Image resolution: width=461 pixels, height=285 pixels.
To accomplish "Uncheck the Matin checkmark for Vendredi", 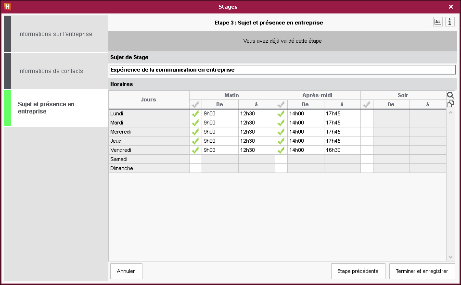I will [x=195, y=150].
